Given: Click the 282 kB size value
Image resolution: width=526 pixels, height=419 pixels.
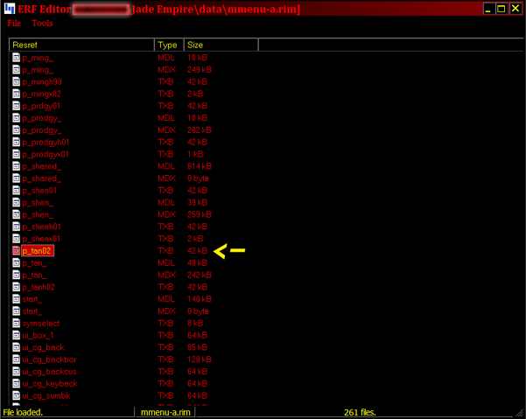Looking at the screenshot, I should [200, 130].
